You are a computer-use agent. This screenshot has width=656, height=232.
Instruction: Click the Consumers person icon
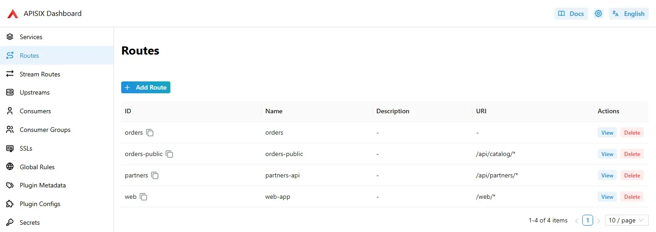pos(10,111)
